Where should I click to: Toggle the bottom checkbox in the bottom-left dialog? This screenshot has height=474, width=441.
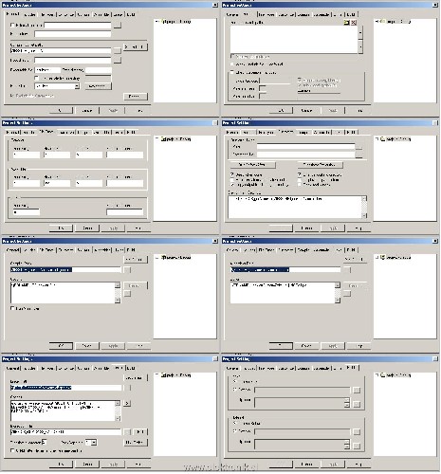[12, 450]
